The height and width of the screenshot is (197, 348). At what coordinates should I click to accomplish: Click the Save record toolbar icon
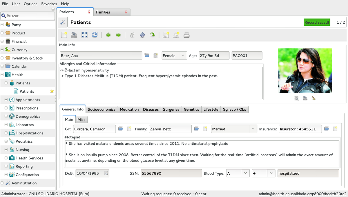(74, 35)
